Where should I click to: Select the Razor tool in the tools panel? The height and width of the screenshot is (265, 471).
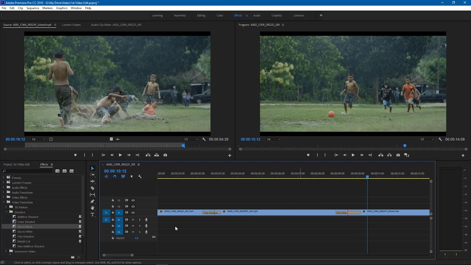[x=92, y=188]
